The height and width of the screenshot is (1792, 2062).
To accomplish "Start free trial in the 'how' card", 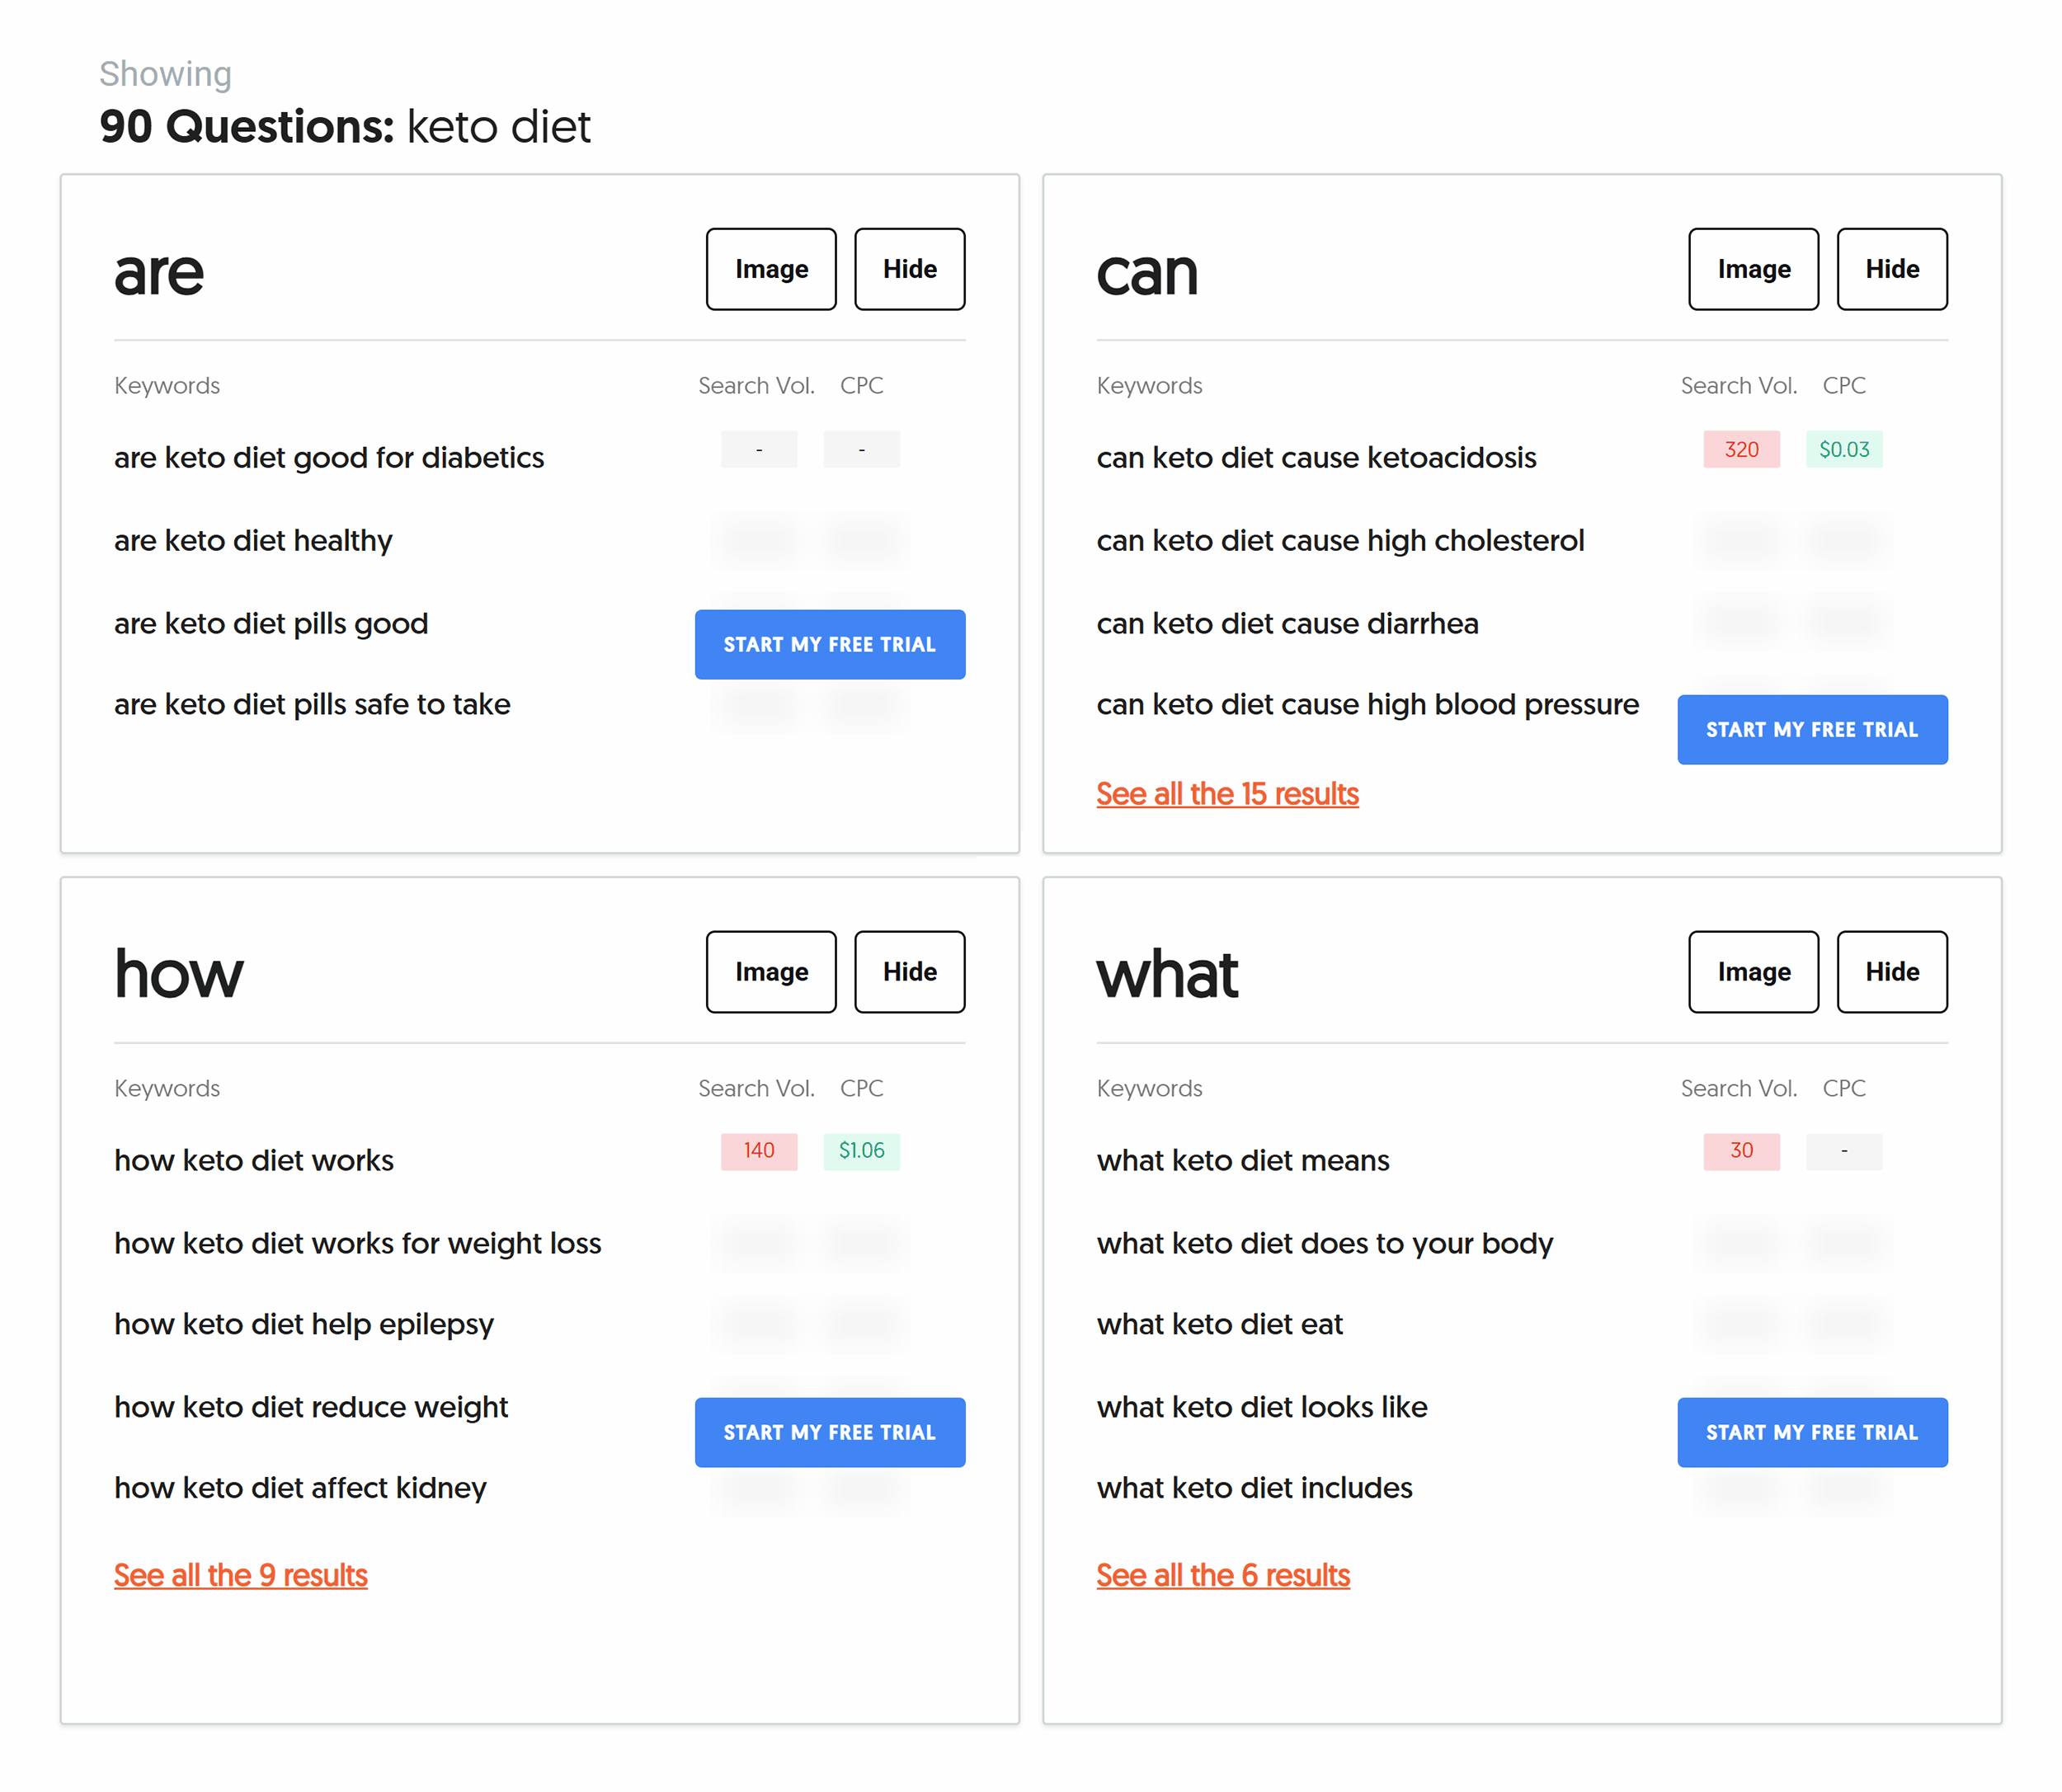I will [830, 1433].
